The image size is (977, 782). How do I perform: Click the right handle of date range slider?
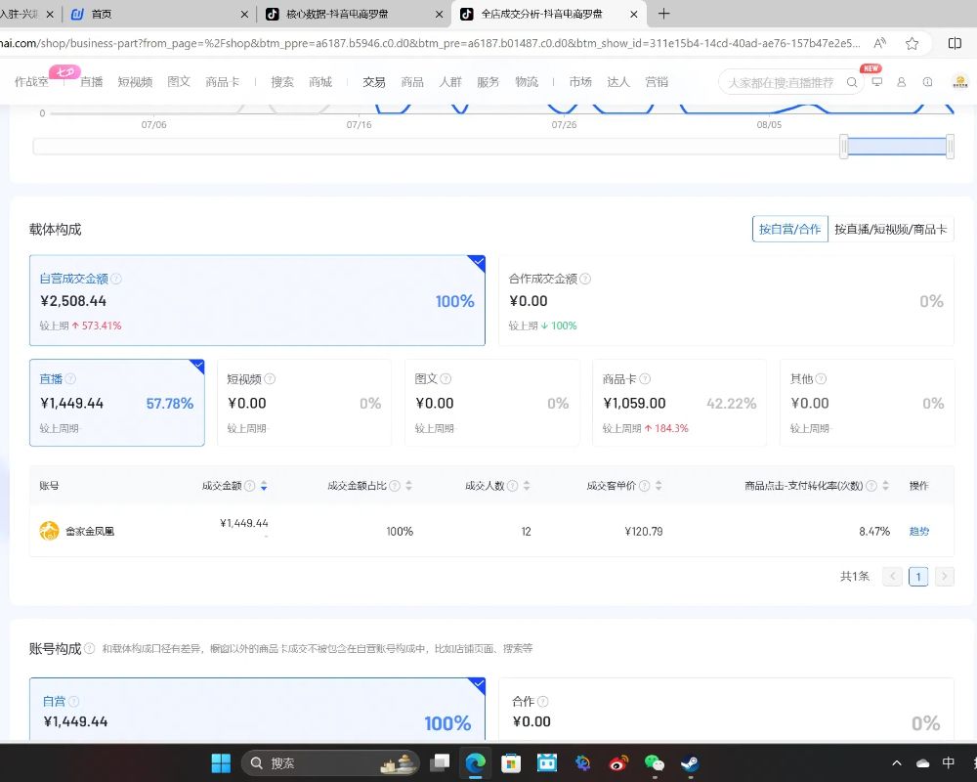click(x=950, y=147)
